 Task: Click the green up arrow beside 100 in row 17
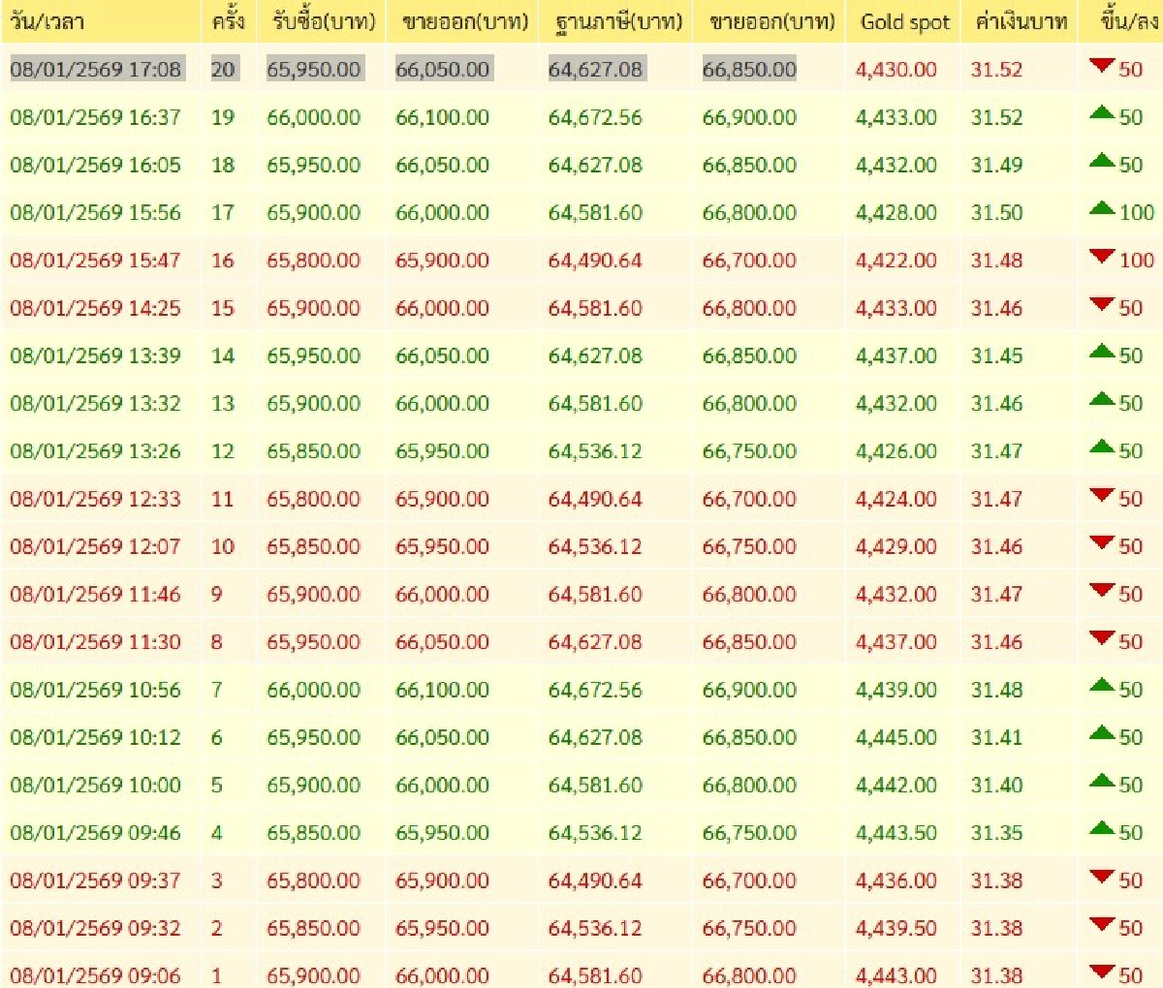point(1101,208)
